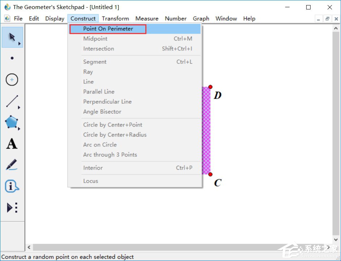Click the label D
This screenshot has height=261, width=341.
tap(217, 95)
